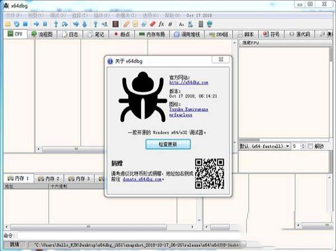Viewport: 336px width, 251px height.
Task: Open the 视图 menu
Action: point(36,16)
